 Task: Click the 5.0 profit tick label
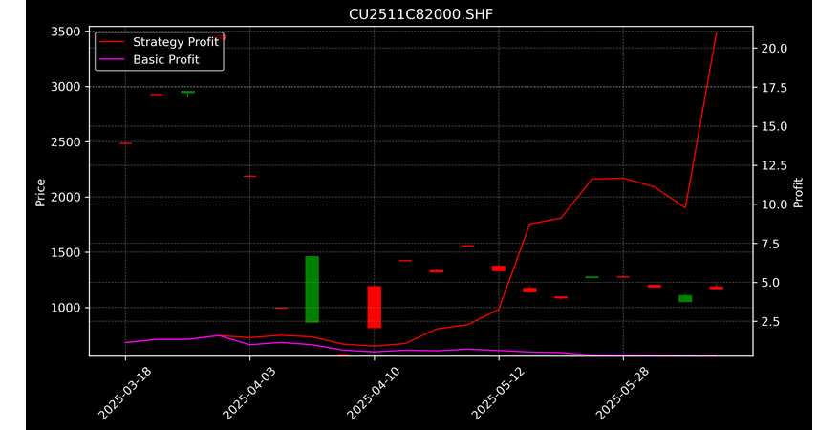point(771,283)
